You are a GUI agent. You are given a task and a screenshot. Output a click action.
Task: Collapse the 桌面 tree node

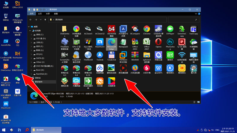pos(29,27)
